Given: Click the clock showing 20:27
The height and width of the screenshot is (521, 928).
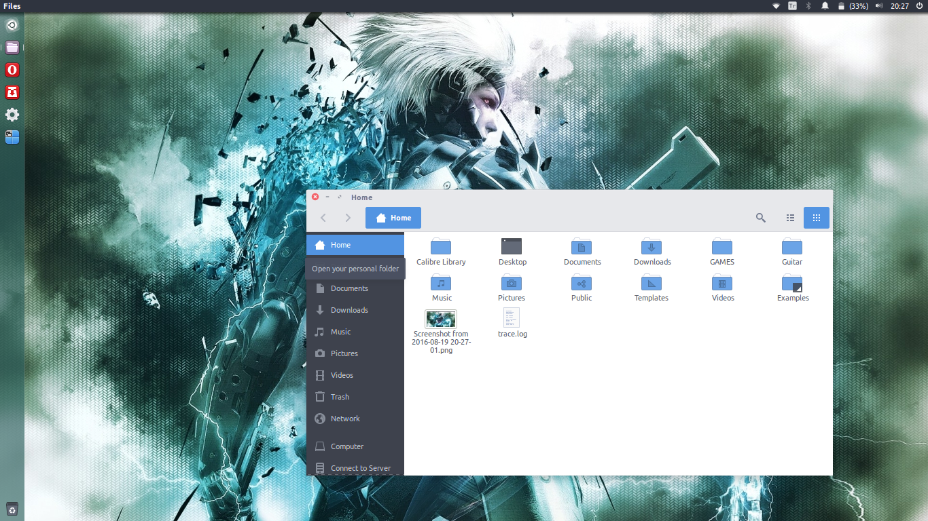Looking at the screenshot, I should (899, 6).
